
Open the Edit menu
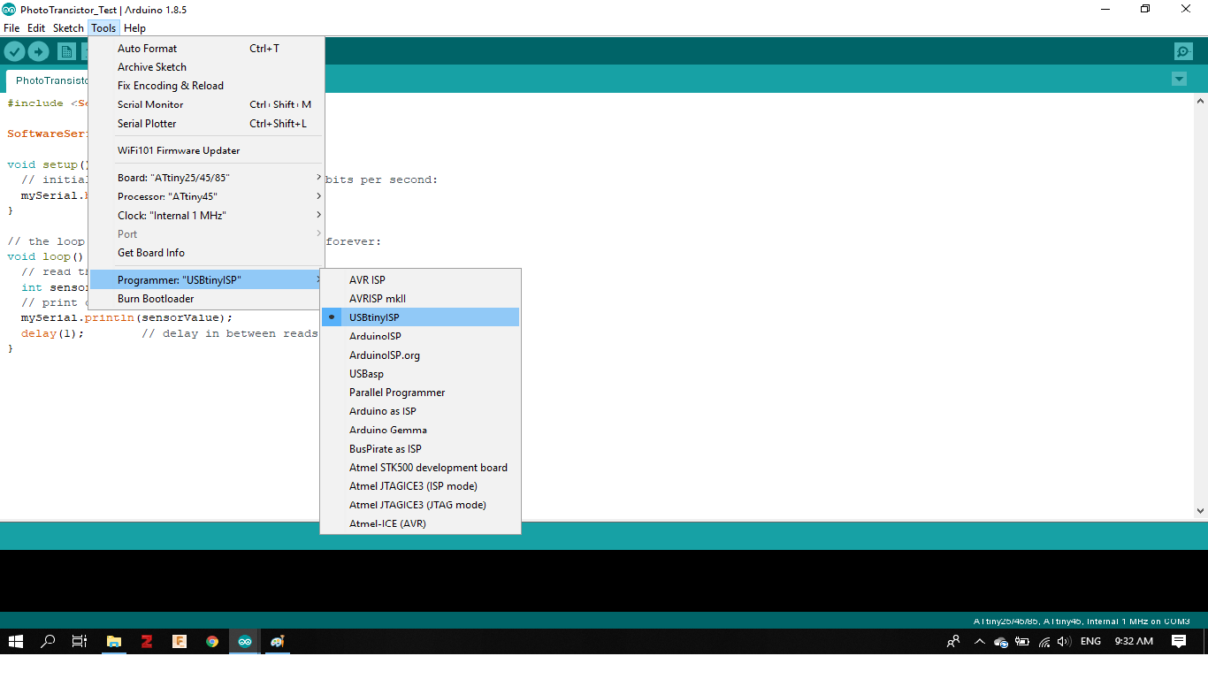click(36, 28)
